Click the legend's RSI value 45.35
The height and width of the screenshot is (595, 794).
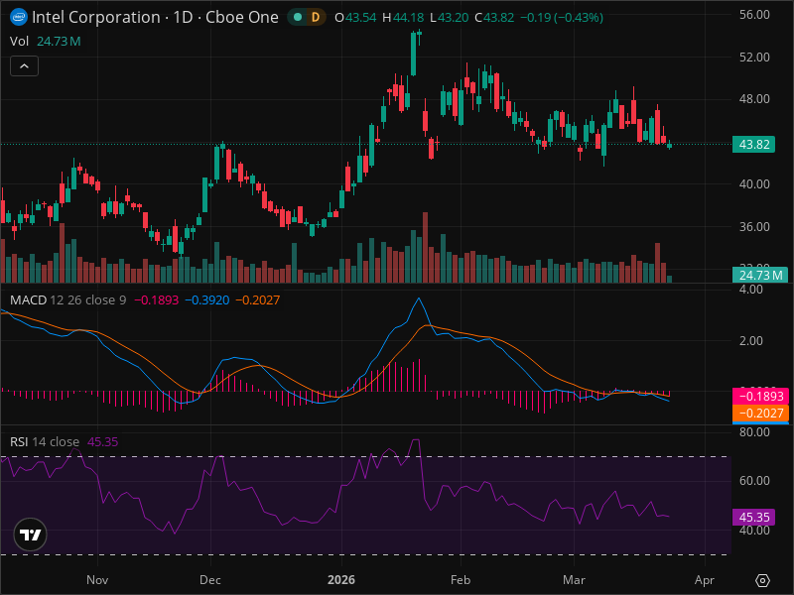click(103, 441)
